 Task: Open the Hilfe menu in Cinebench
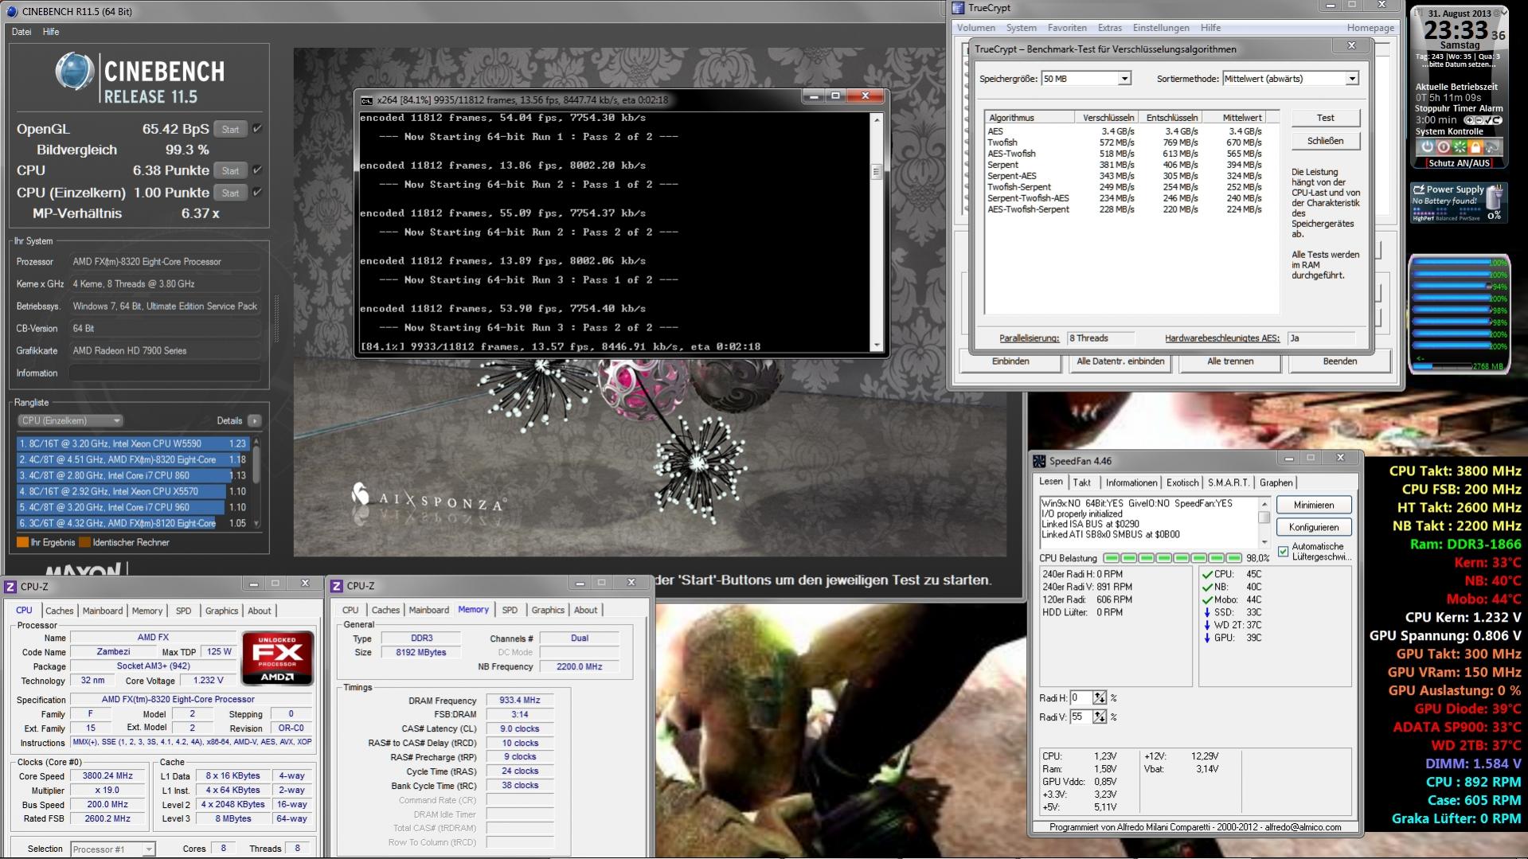coord(51,32)
